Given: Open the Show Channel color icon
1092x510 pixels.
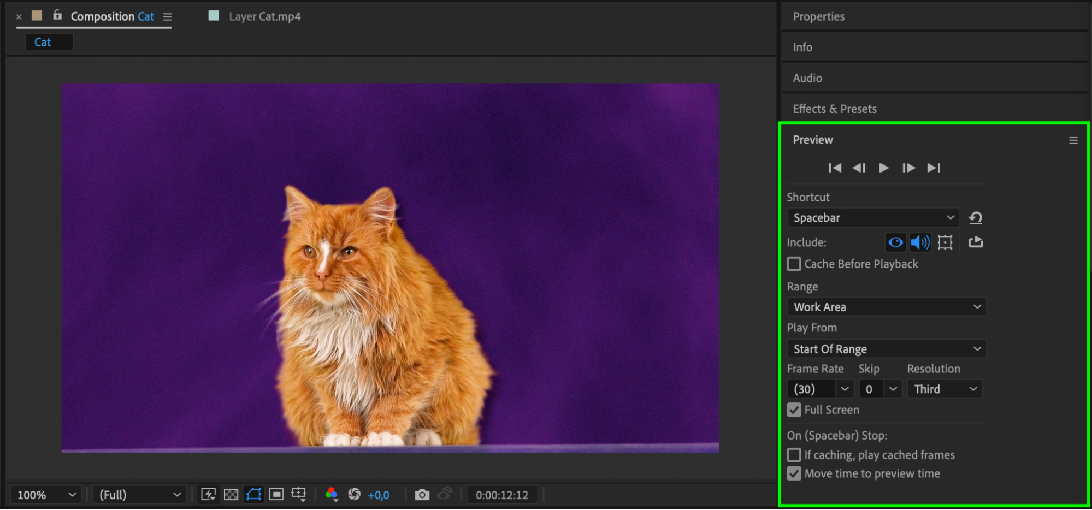Looking at the screenshot, I should 331,495.
